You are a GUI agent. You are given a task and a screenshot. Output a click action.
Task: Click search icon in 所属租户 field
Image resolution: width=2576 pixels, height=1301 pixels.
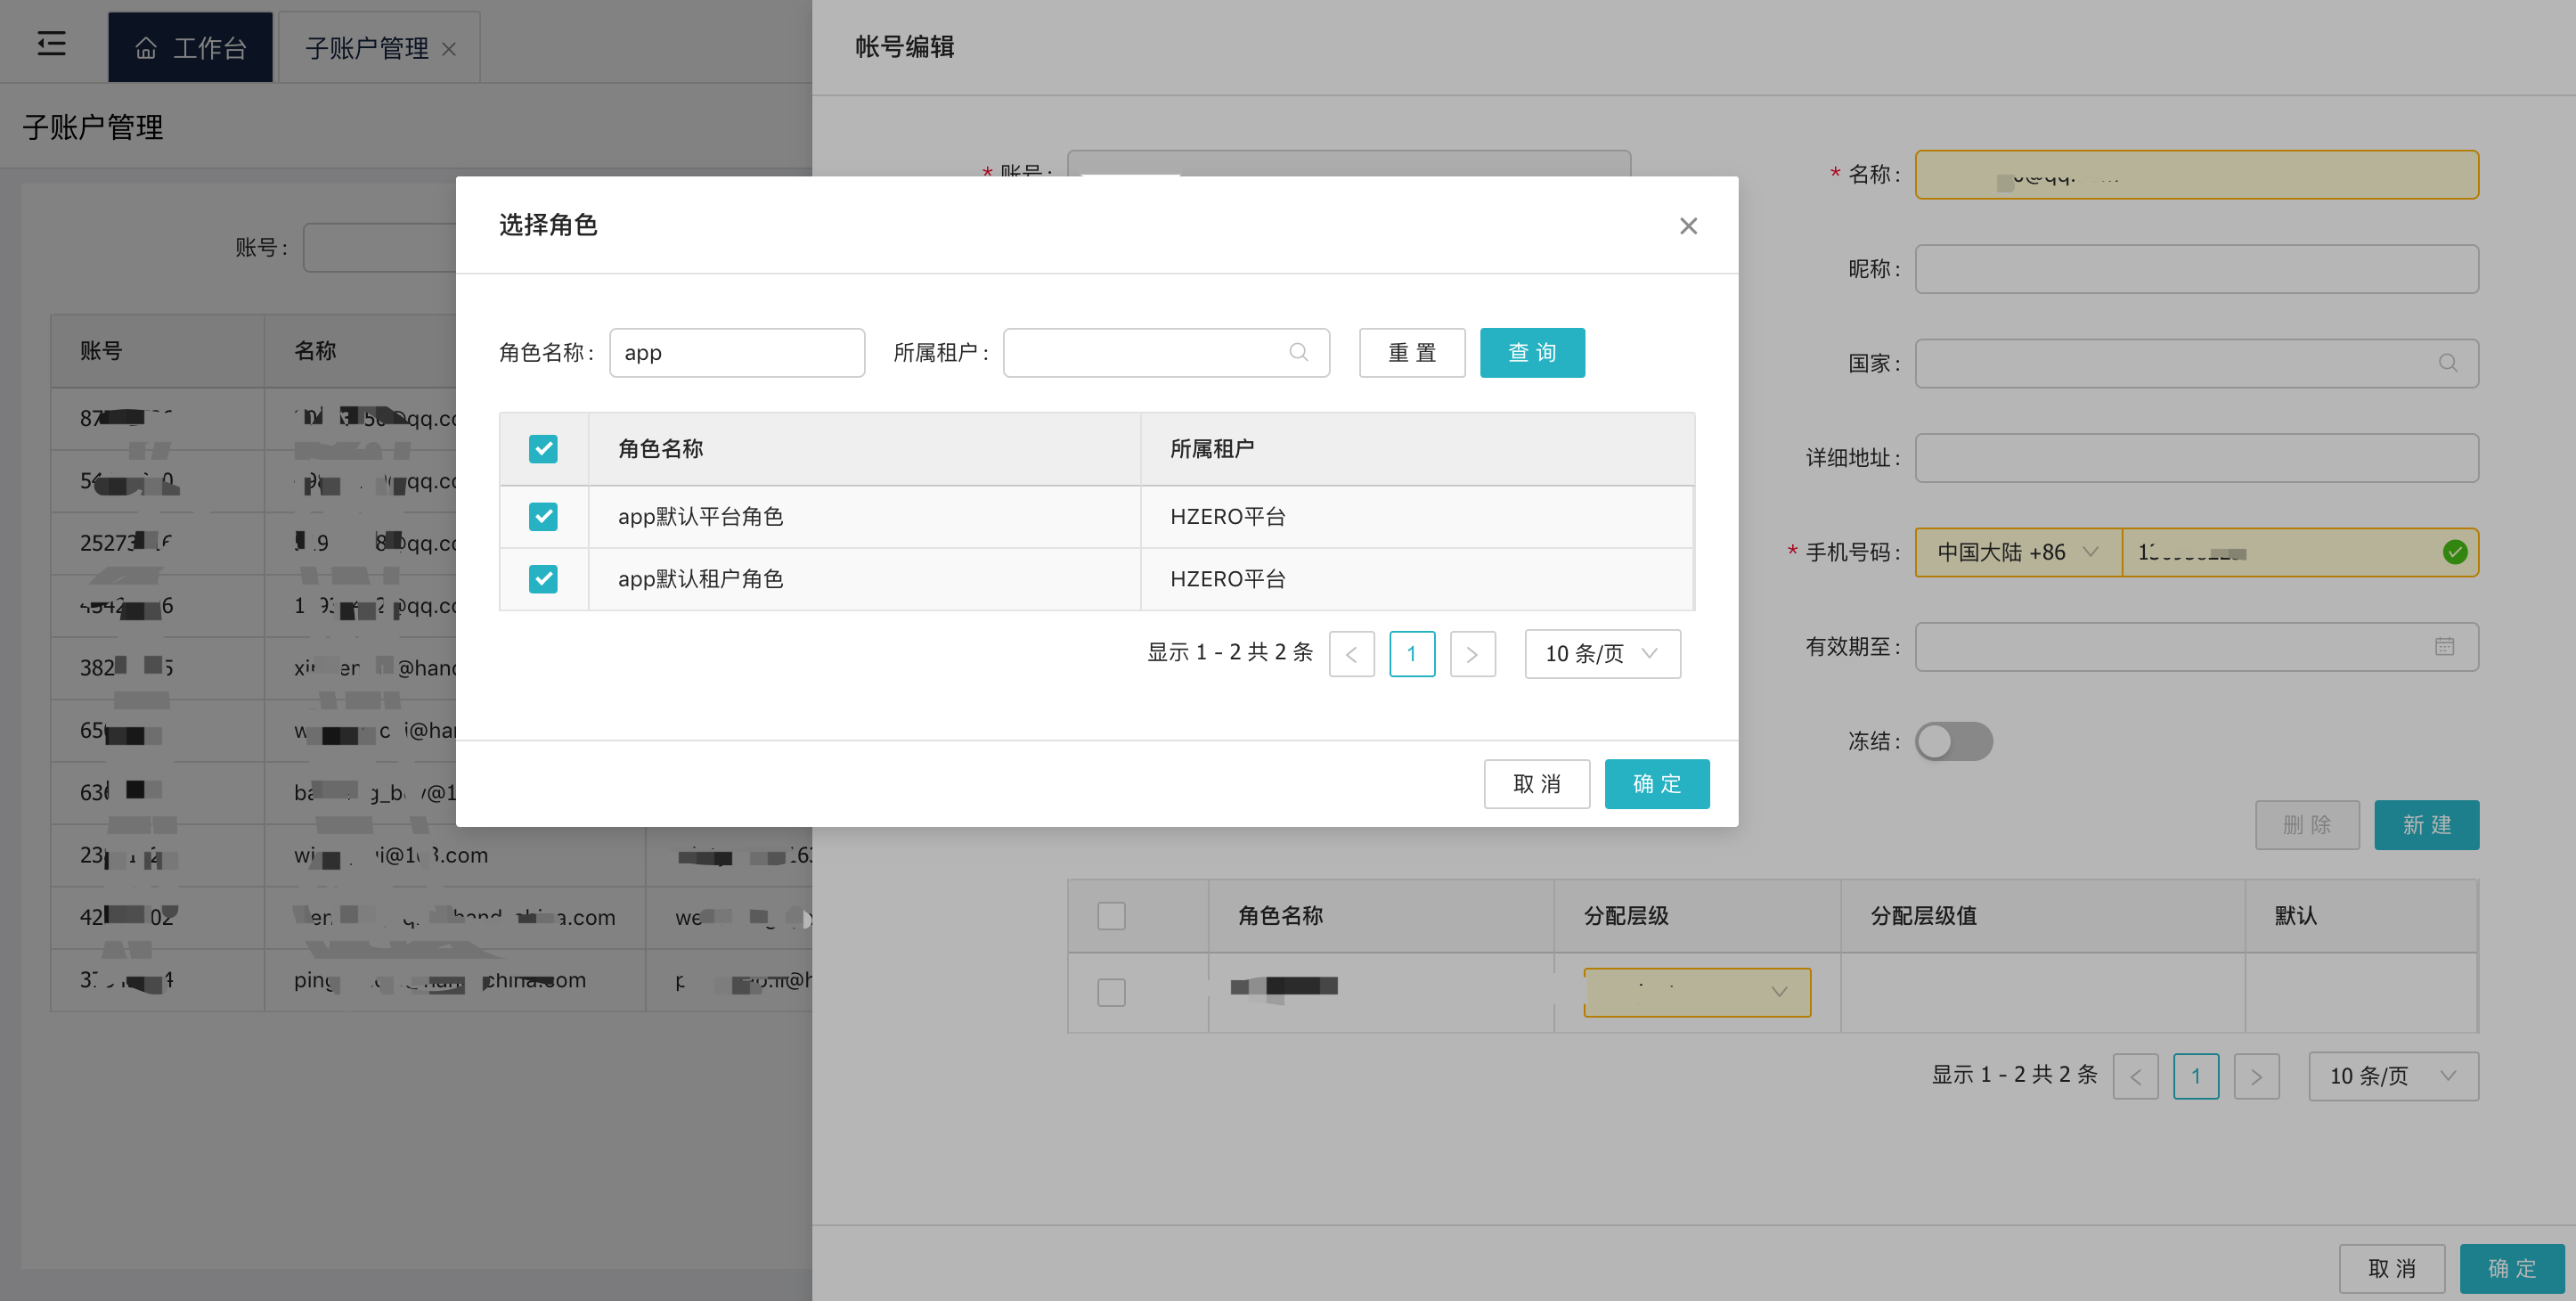1298,352
